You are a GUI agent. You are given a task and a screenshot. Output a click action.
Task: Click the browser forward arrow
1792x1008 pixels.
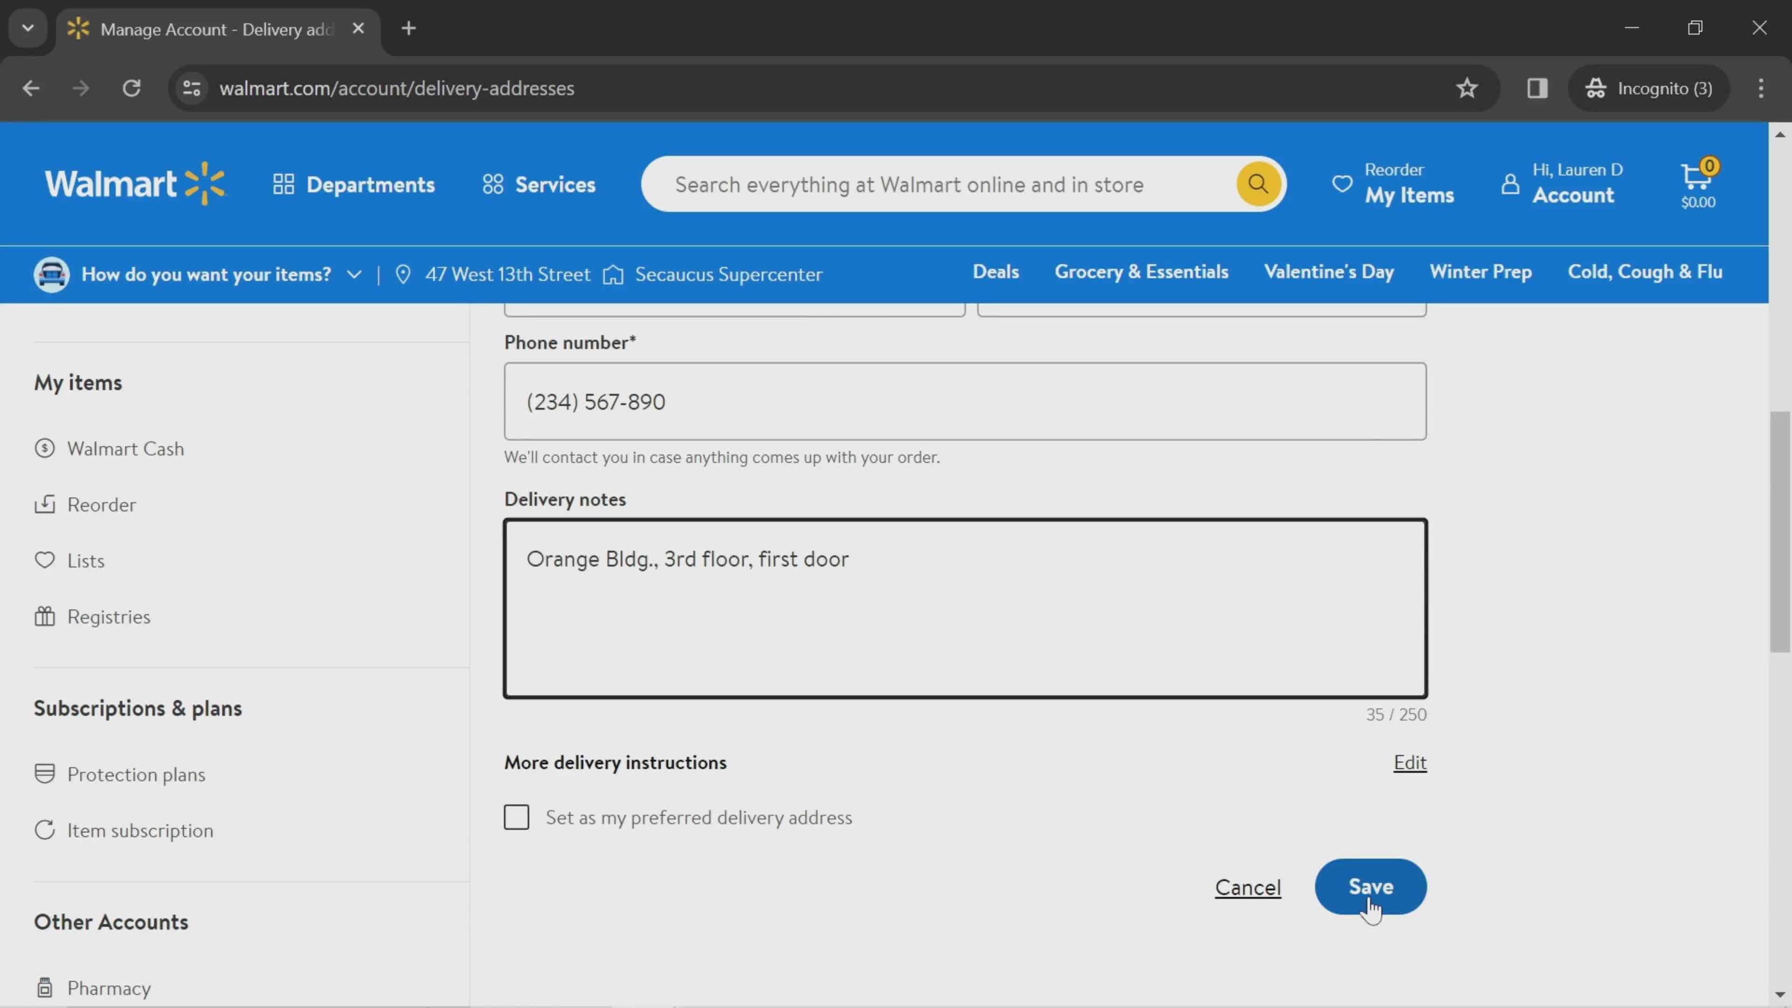point(81,88)
